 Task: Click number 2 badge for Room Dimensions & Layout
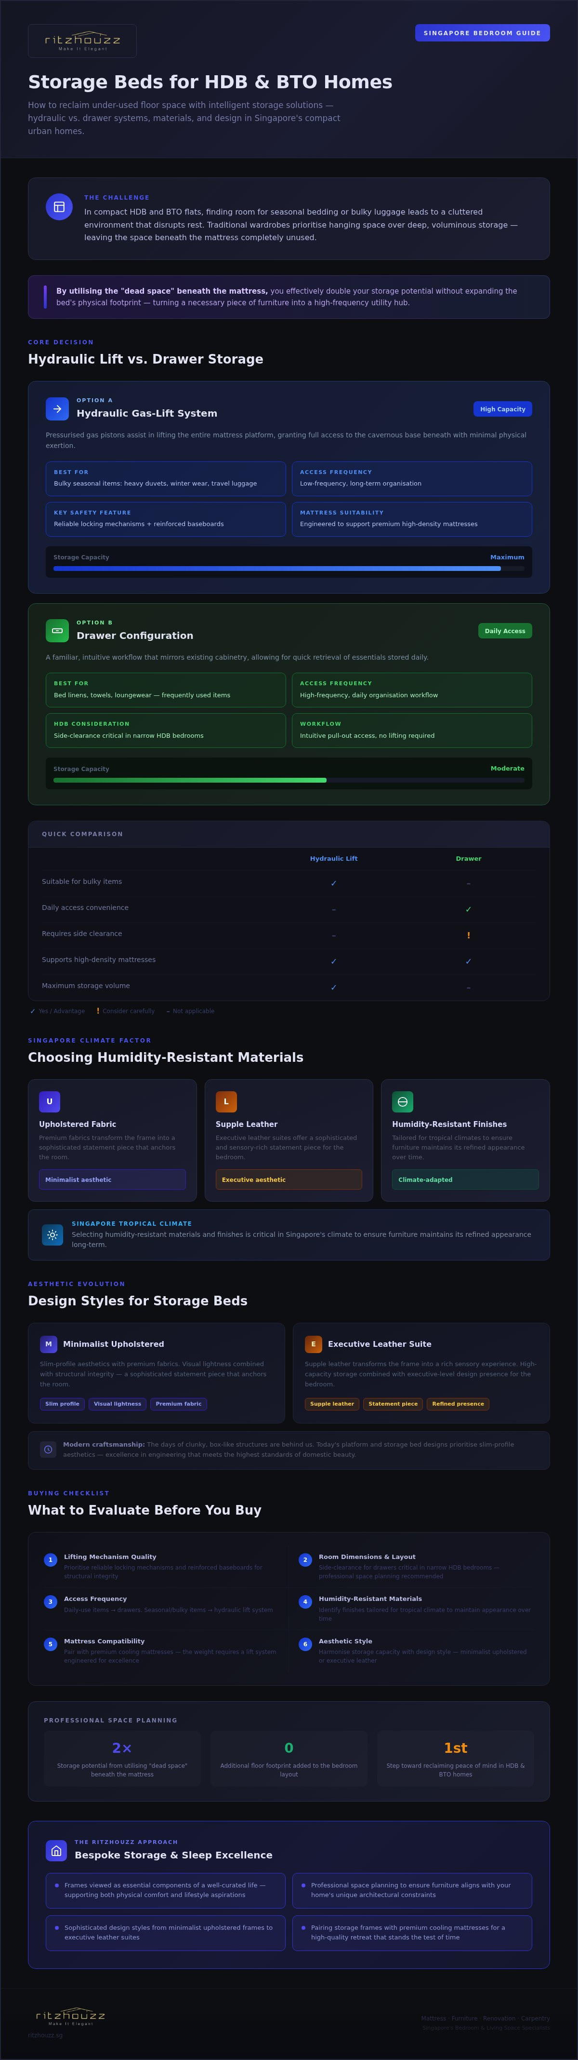[305, 1559]
